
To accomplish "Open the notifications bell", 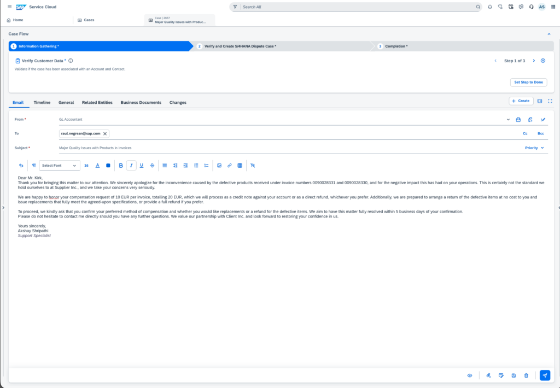I will (489, 7).
